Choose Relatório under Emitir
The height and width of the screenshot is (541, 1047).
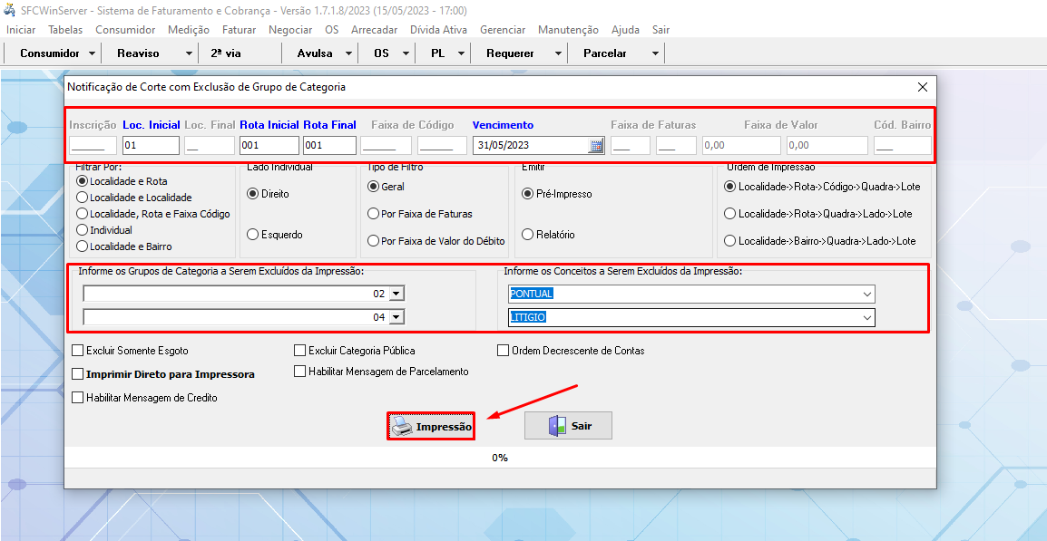click(x=528, y=235)
